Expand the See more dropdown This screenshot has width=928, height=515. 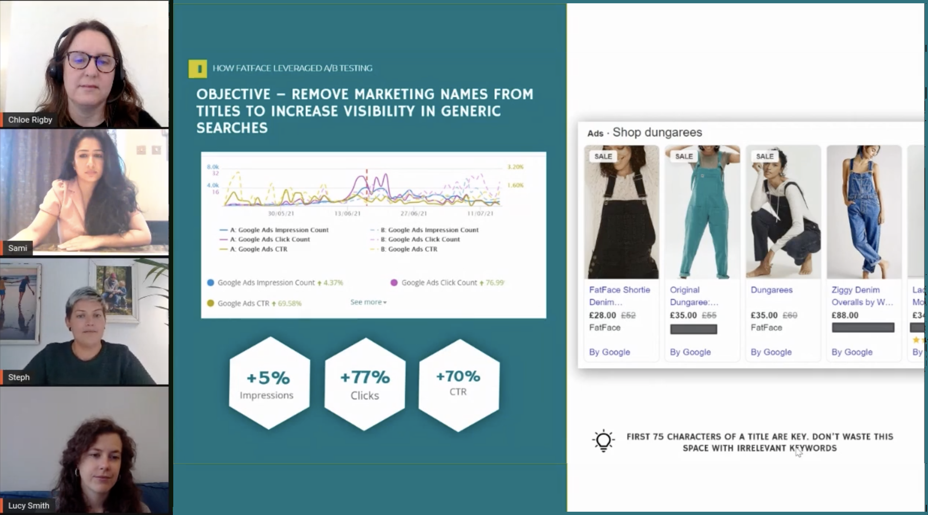click(368, 302)
